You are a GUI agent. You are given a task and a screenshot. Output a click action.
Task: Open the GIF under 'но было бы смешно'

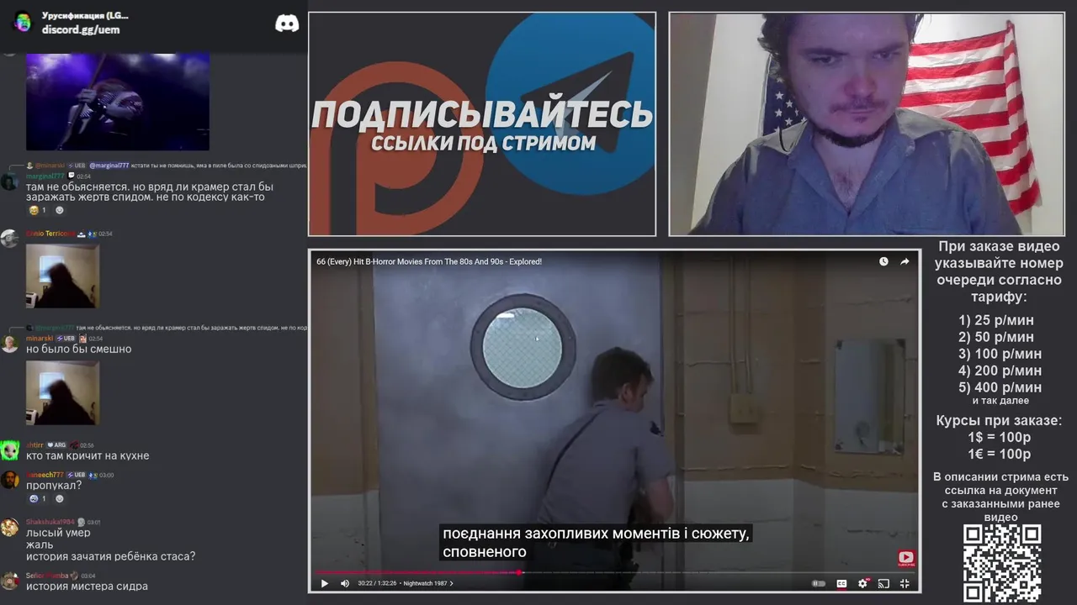click(x=62, y=392)
